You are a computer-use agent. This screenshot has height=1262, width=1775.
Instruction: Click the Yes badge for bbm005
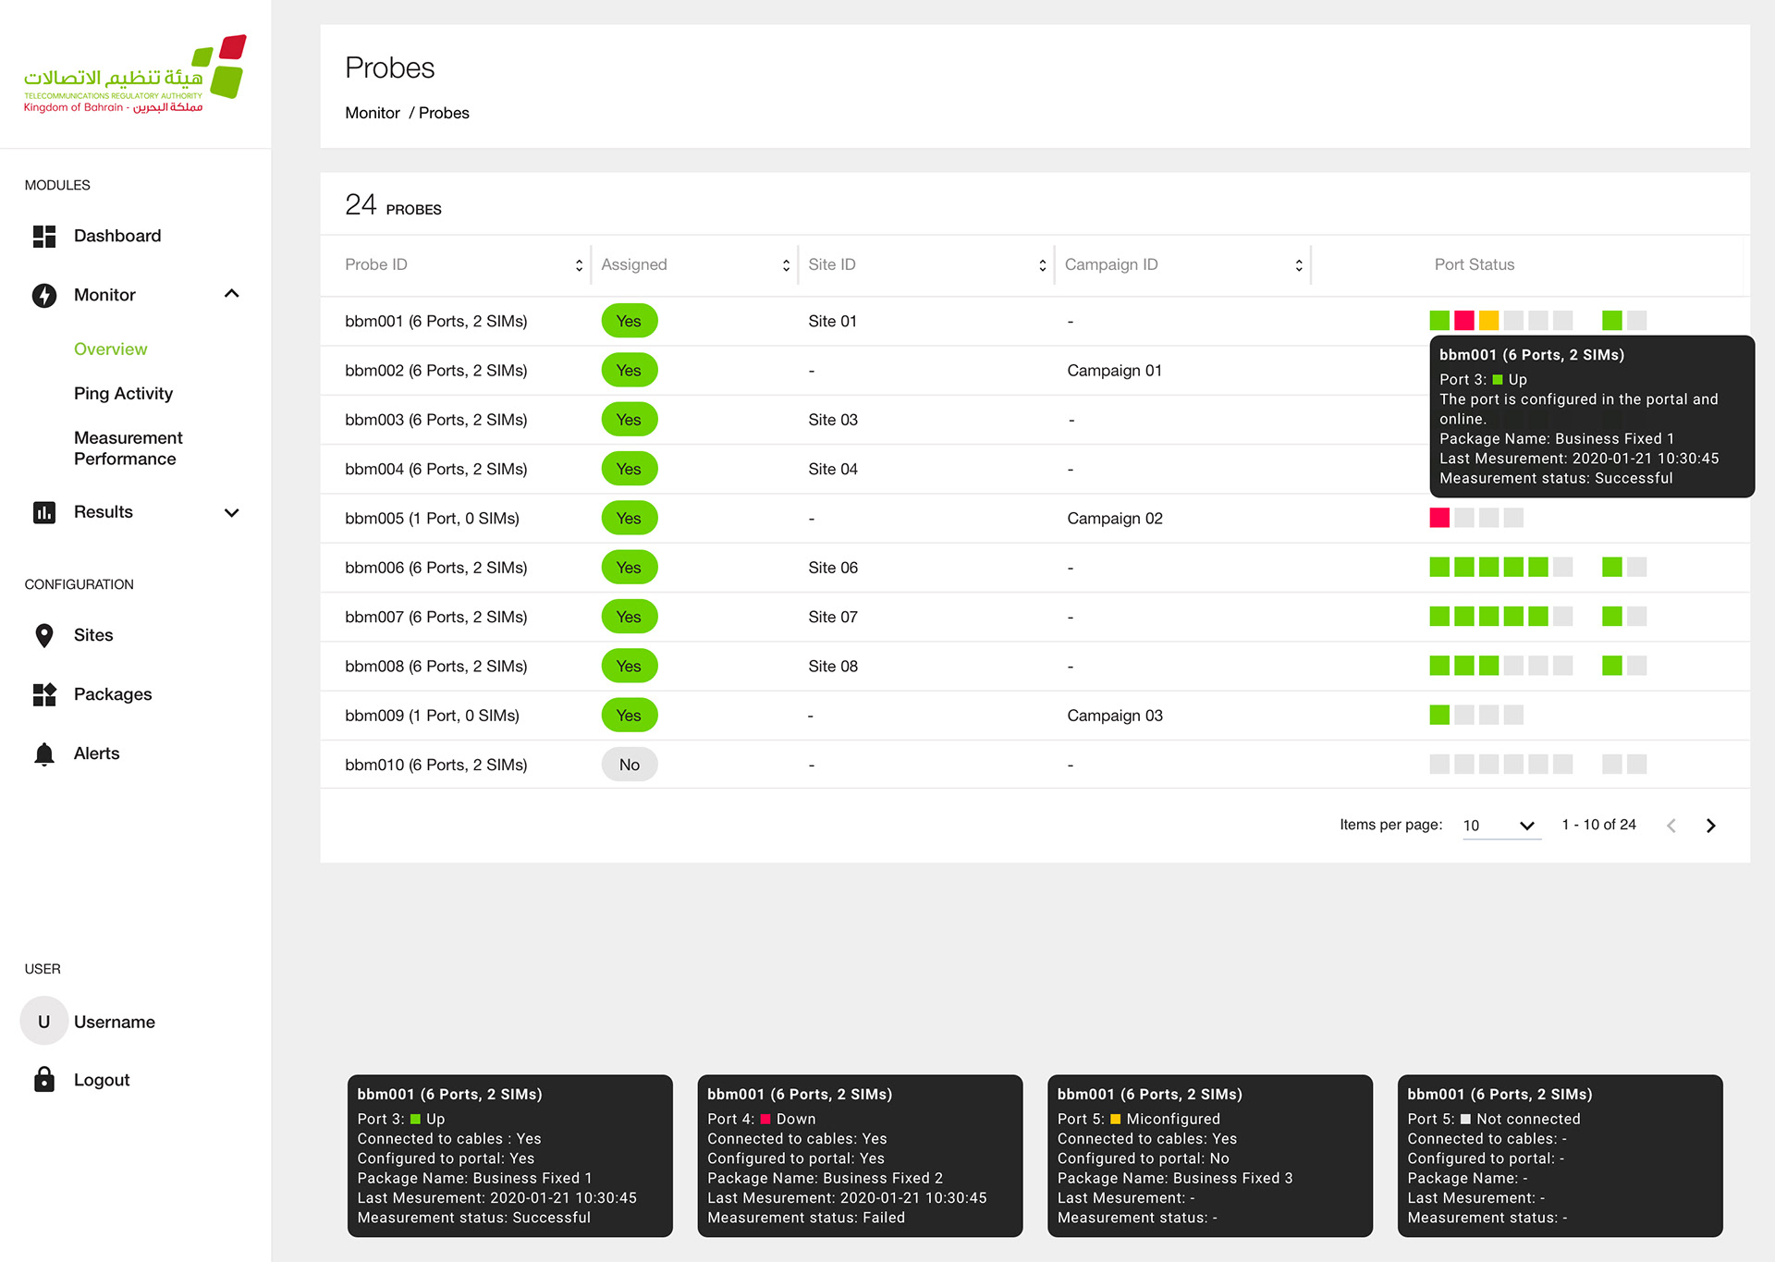(x=629, y=518)
